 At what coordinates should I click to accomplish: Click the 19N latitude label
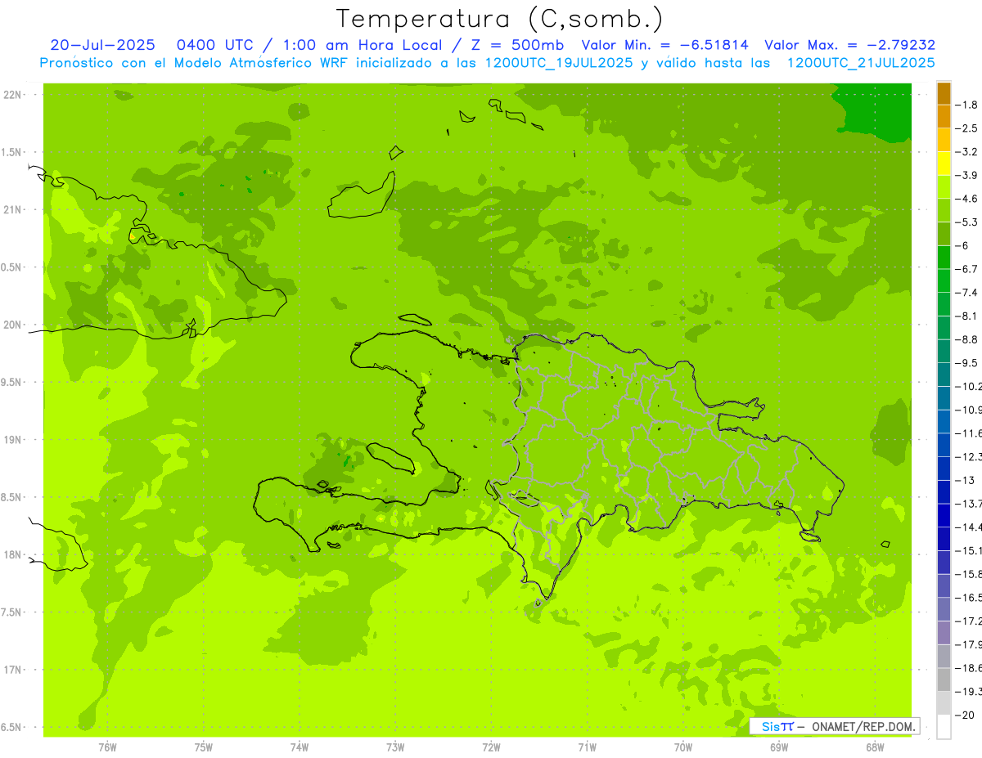(13, 440)
